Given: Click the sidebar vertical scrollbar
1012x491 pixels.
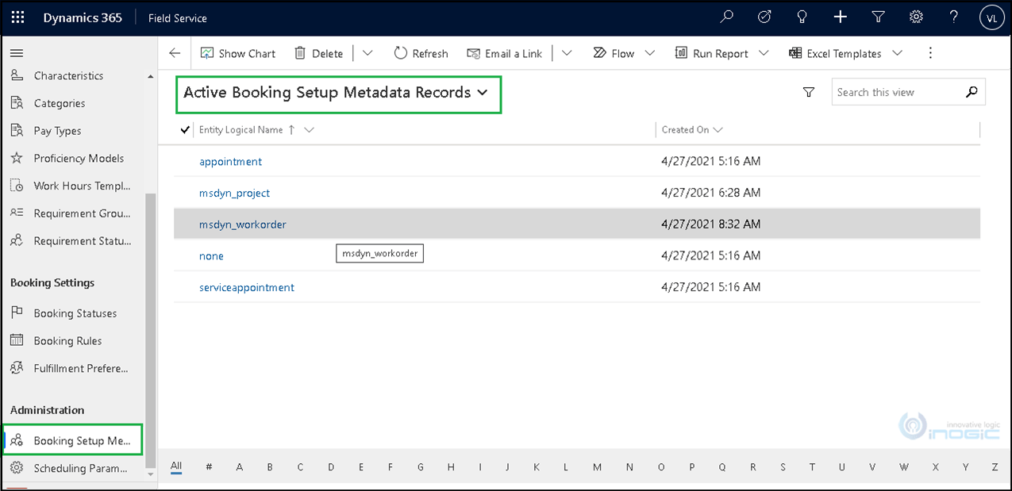Looking at the screenshot, I should pyautogui.click(x=151, y=329).
